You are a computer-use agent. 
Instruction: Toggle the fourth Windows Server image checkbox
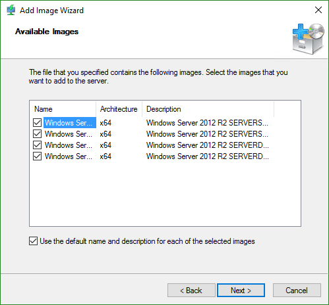click(x=37, y=156)
